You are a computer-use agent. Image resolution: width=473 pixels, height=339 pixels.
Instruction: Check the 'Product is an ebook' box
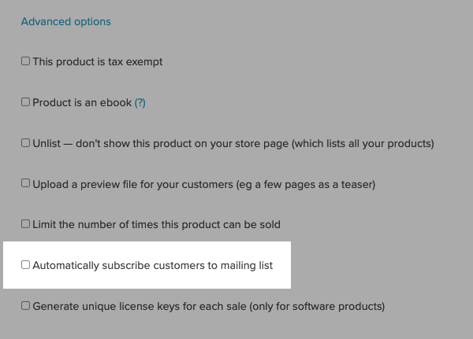tap(25, 102)
